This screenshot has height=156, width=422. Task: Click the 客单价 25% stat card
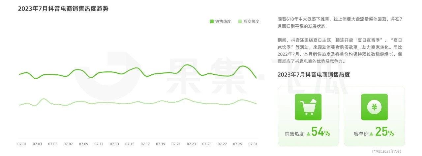coord(374,116)
